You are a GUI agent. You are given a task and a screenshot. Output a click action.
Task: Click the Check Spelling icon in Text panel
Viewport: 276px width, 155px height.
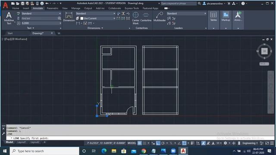[19, 13]
